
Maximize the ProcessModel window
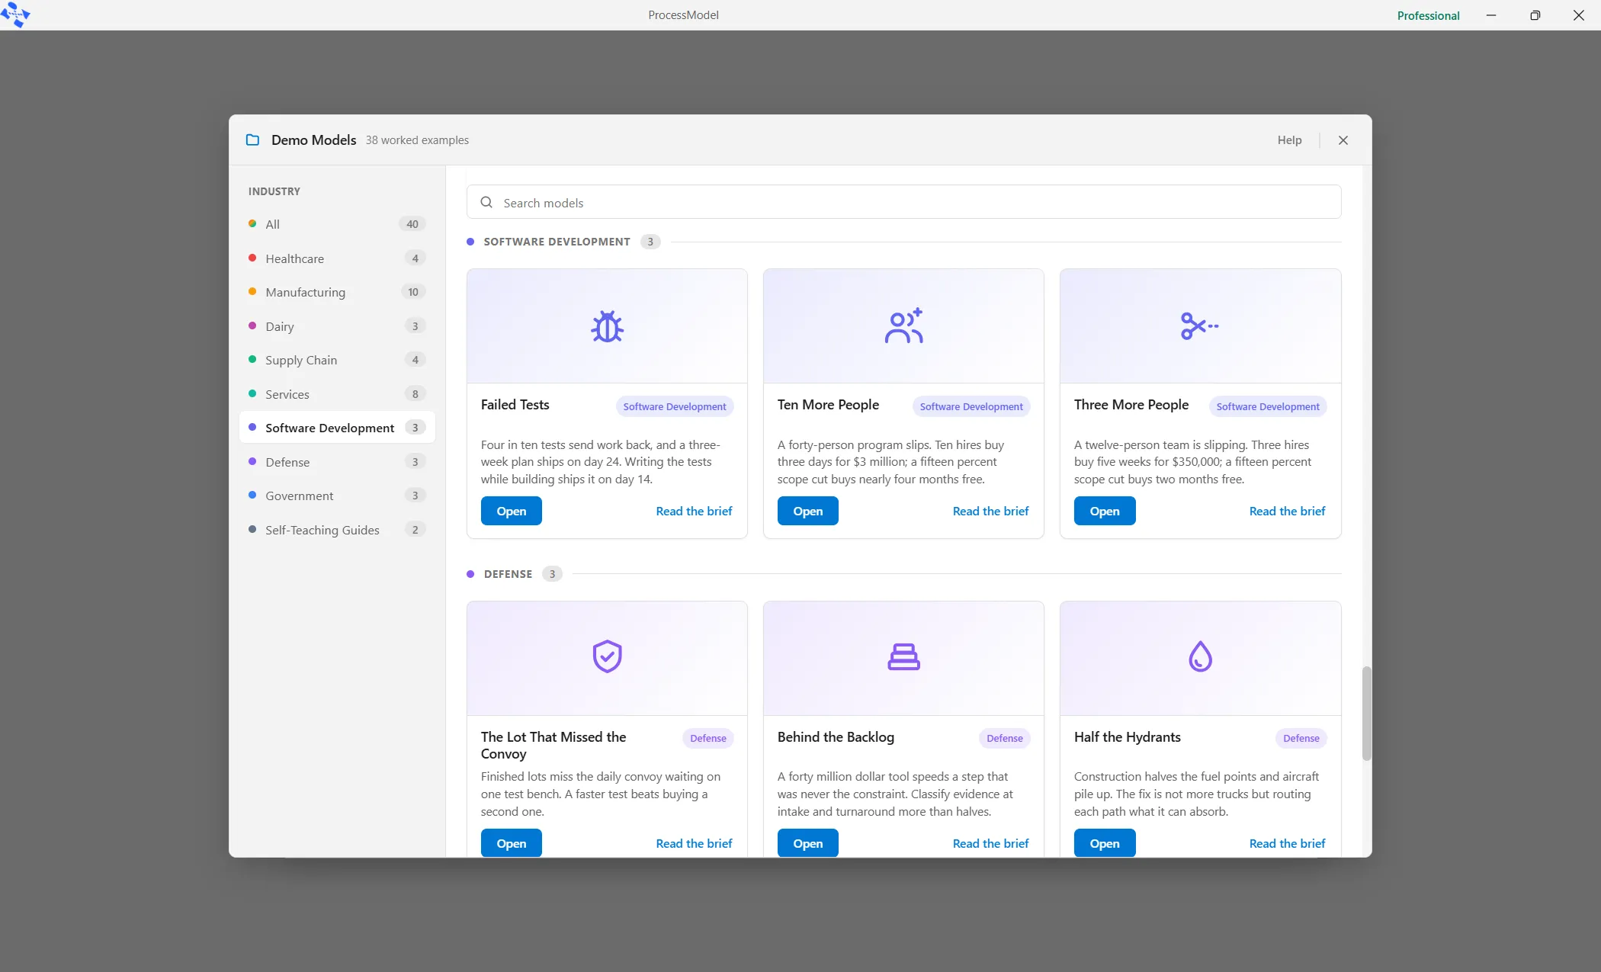coord(1535,15)
